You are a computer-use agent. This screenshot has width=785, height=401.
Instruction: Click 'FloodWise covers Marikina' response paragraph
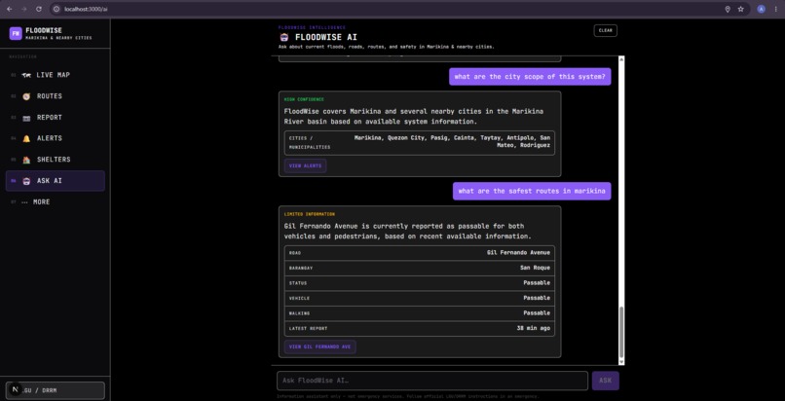[x=414, y=117]
